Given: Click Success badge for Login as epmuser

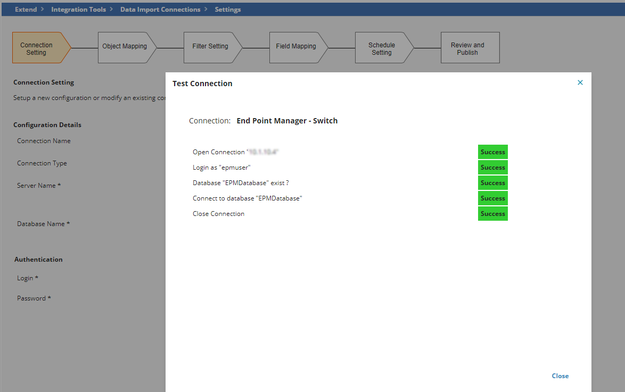Looking at the screenshot, I should [x=492, y=168].
